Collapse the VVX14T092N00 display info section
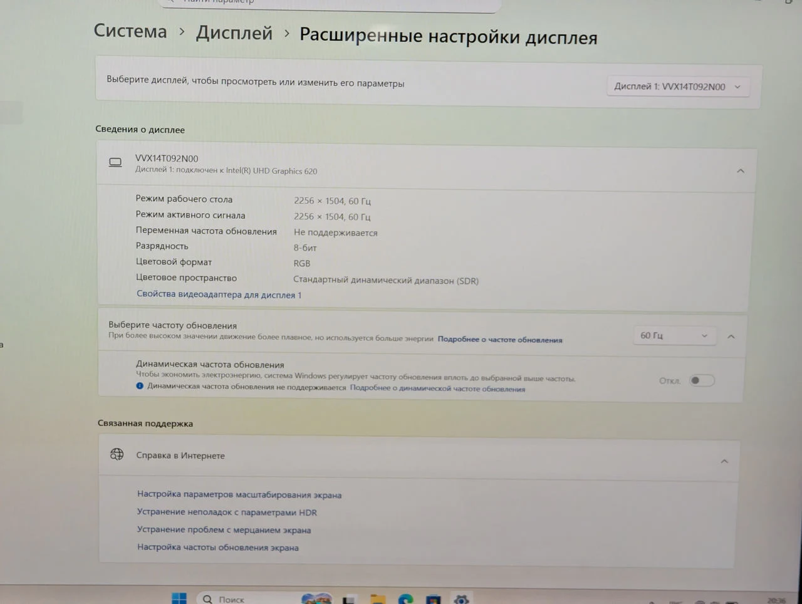 pyautogui.click(x=741, y=170)
